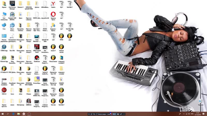
Task: Select window capture mode in recorder toolbar
Action: tap(92, 114)
